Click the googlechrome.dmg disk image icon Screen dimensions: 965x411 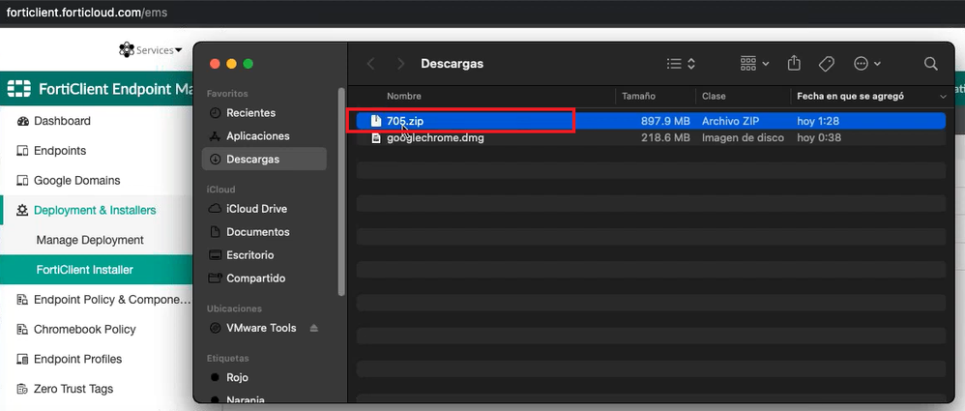click(x=375, y=138)
